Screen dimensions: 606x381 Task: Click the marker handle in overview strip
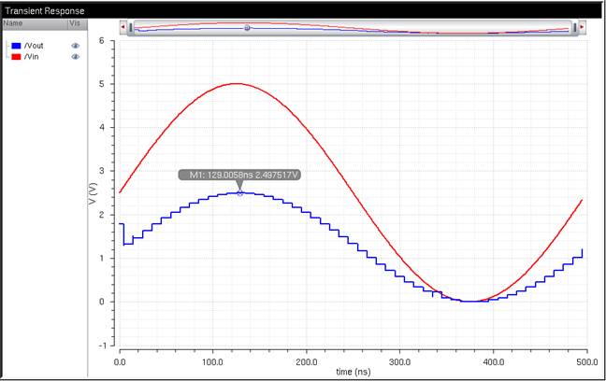[x=247, y=28]
